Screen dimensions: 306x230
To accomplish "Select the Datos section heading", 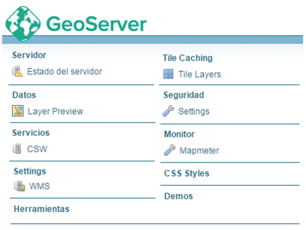I will tap(24, 95).
